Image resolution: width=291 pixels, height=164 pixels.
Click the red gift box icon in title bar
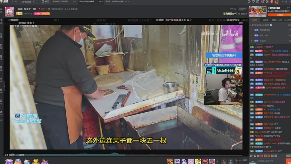tap(272, 1)
